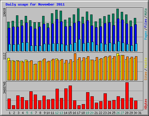Click the green weekend day 26 label

click(x=118, y=113)
